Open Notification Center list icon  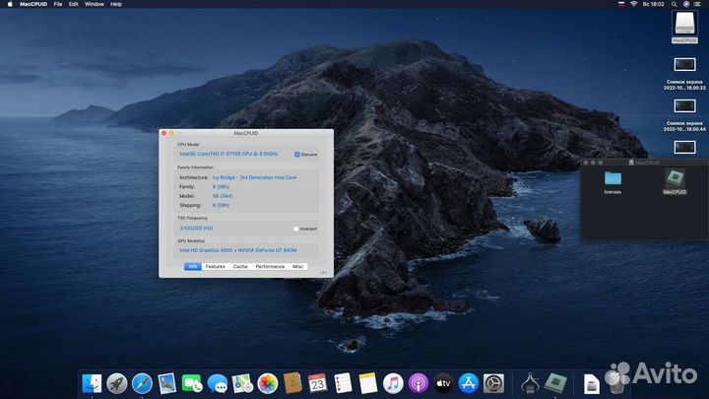click(x=698, y=4)
